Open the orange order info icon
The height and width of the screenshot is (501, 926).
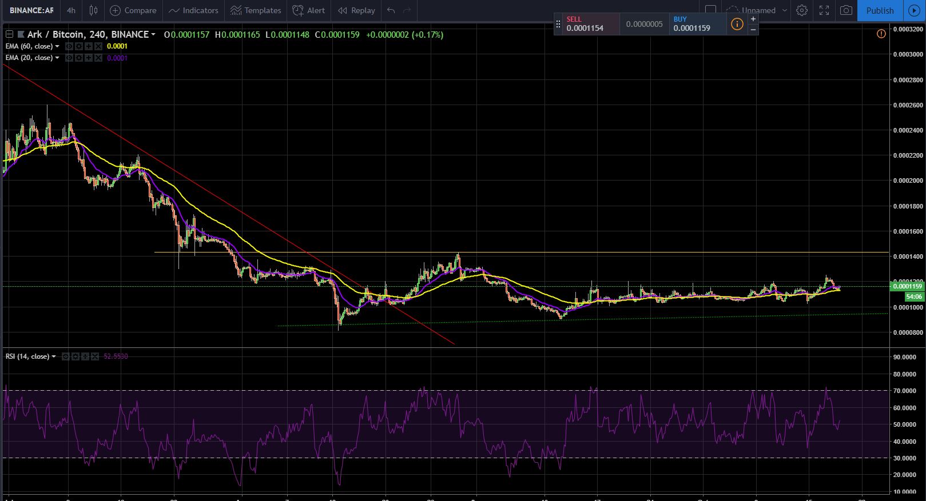coord(737,24)
